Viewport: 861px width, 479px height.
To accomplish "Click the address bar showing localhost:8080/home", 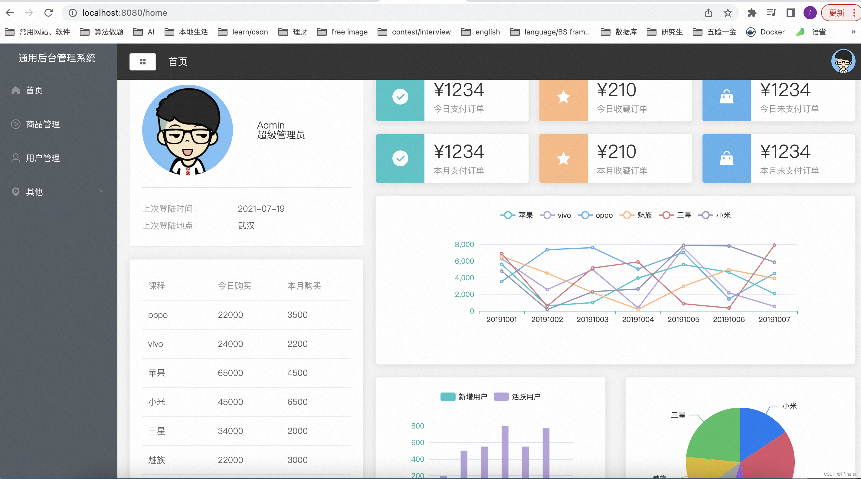I will pyautogui.click(x=125, y=13).
